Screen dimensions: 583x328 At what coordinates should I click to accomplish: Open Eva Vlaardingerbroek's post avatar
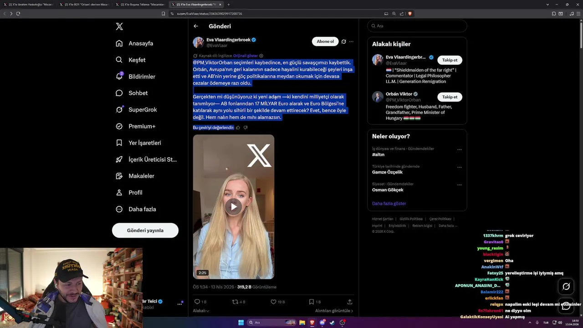(199, 42)
